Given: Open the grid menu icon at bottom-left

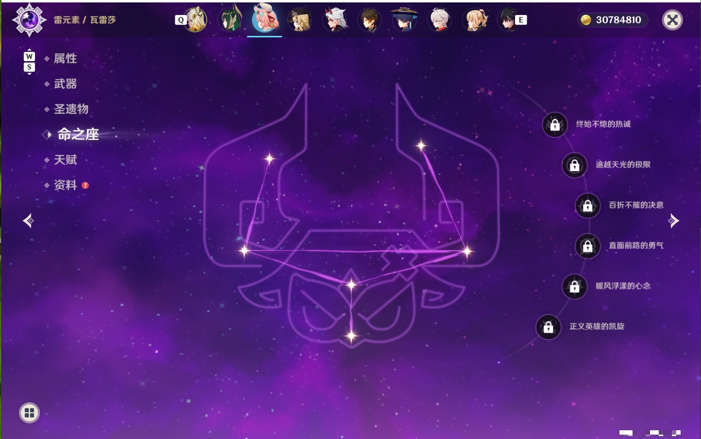Looking at the screenshot, I should point(29,413).
